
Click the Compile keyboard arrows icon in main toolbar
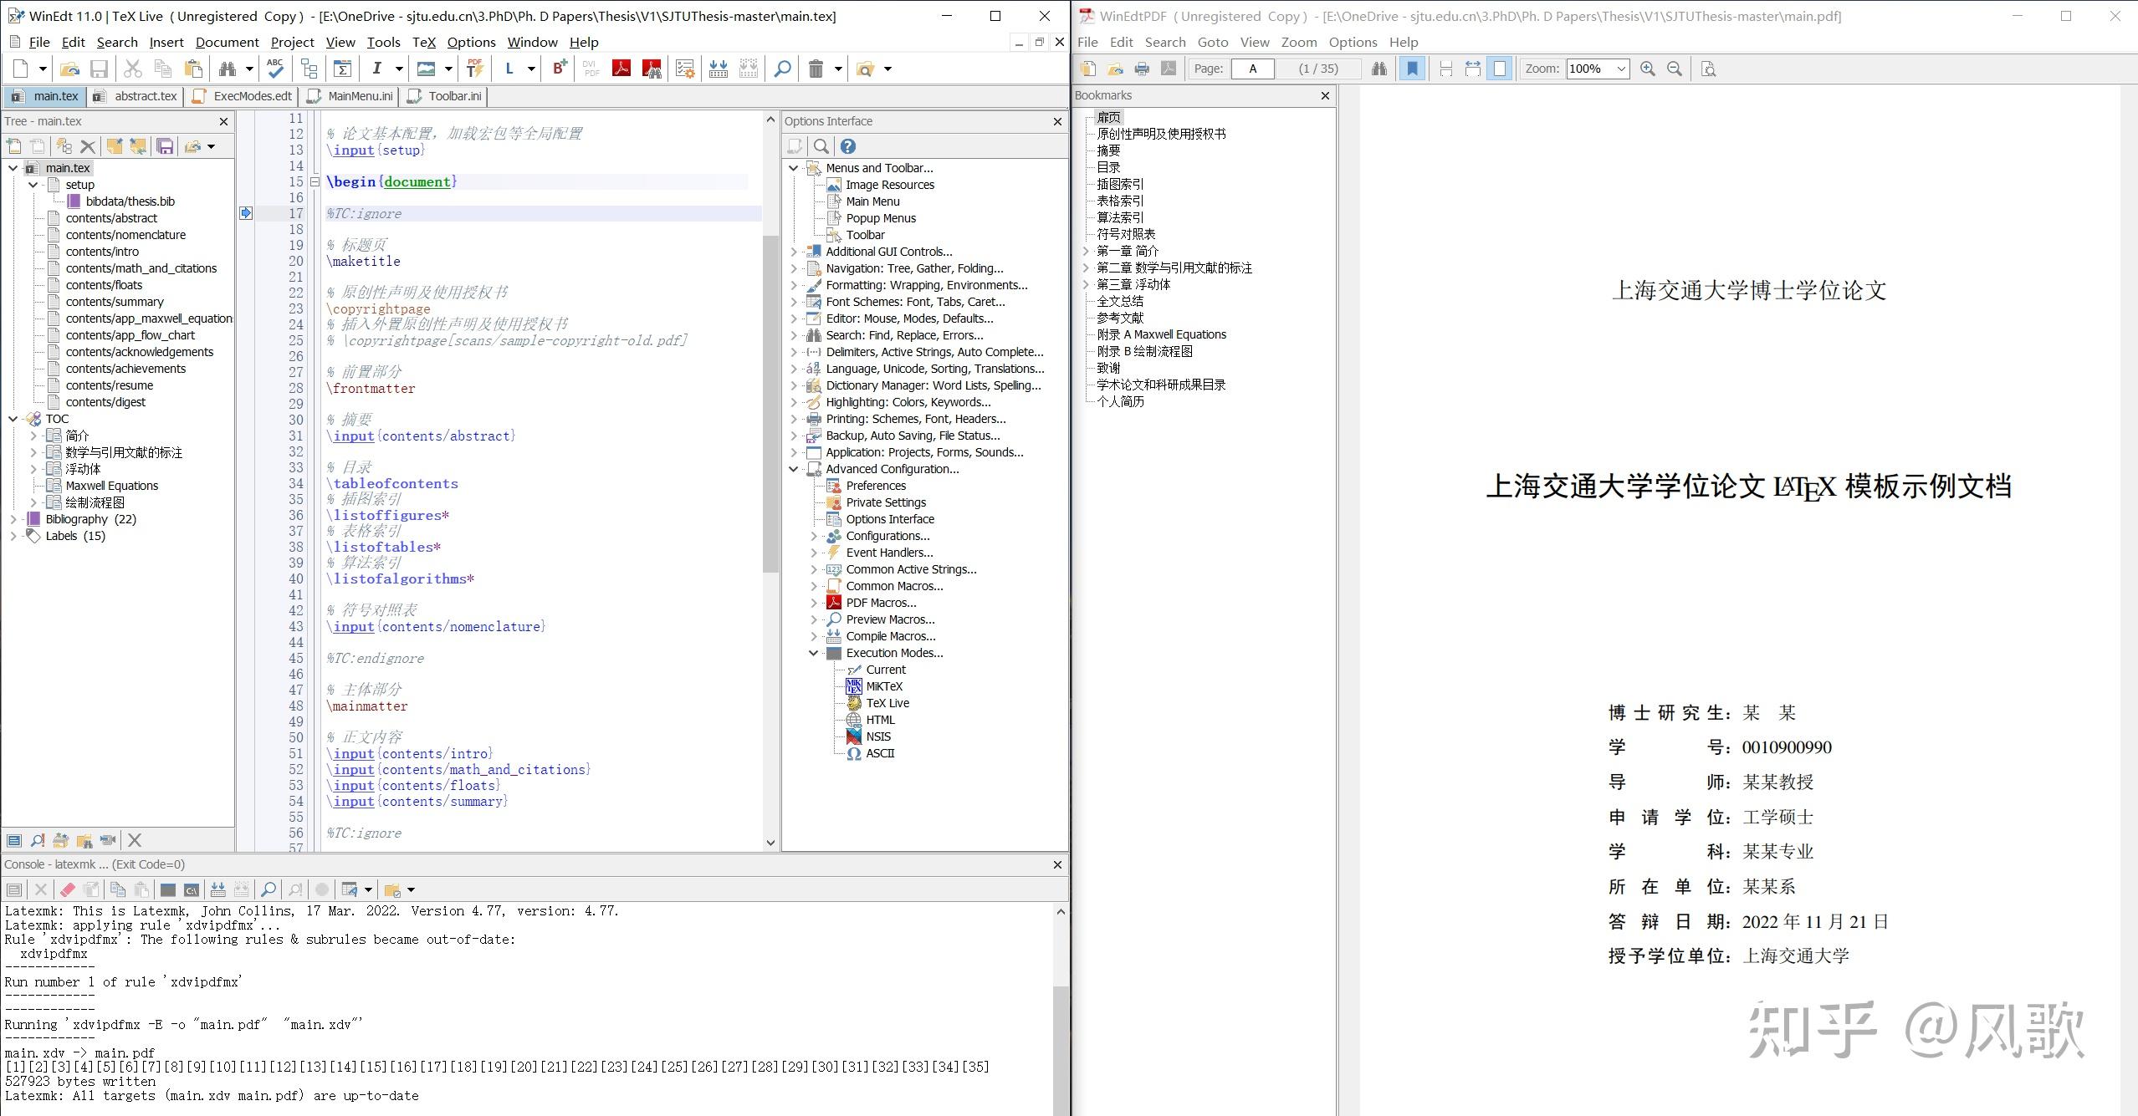pos(718,69)
